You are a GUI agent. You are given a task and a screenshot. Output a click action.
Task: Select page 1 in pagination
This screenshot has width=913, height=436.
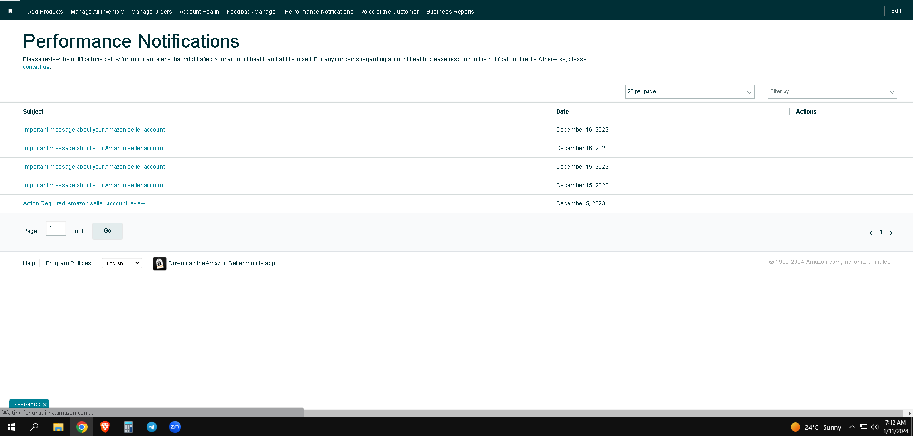[x=881, y=233]
